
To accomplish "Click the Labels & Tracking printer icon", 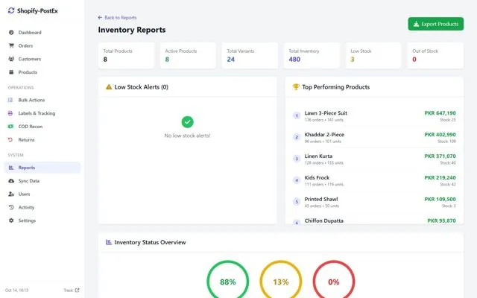I will click(10, 113).
